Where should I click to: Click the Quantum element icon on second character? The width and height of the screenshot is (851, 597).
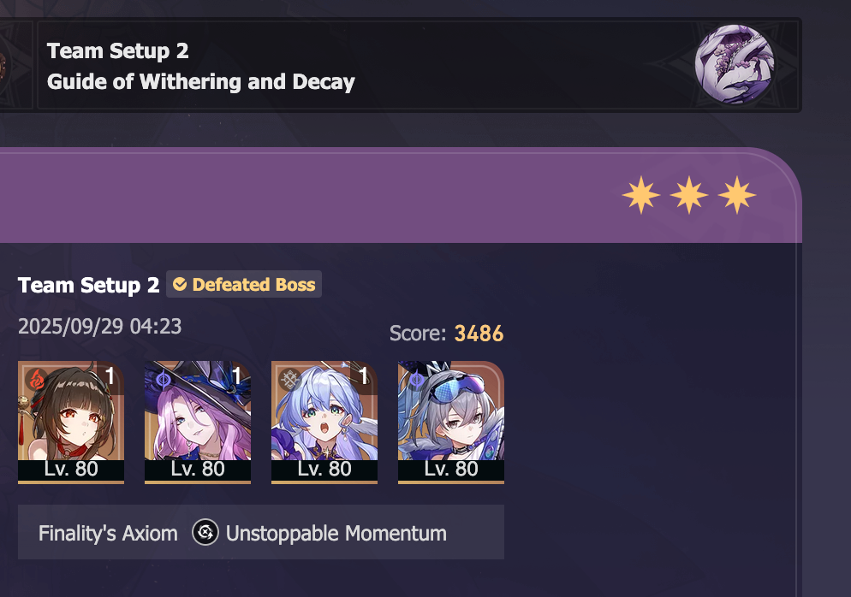(164, 379)
